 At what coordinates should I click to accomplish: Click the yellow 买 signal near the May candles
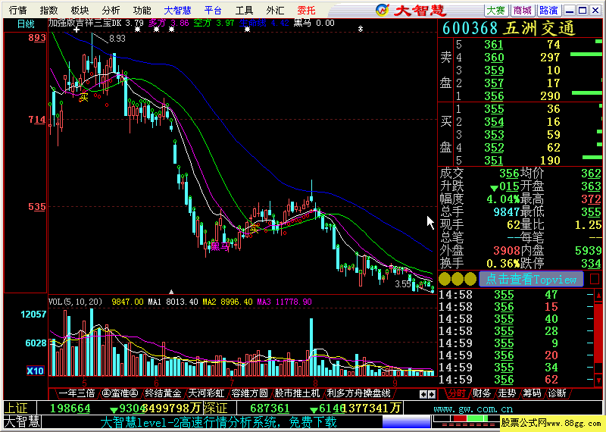(x=83, y=98)
